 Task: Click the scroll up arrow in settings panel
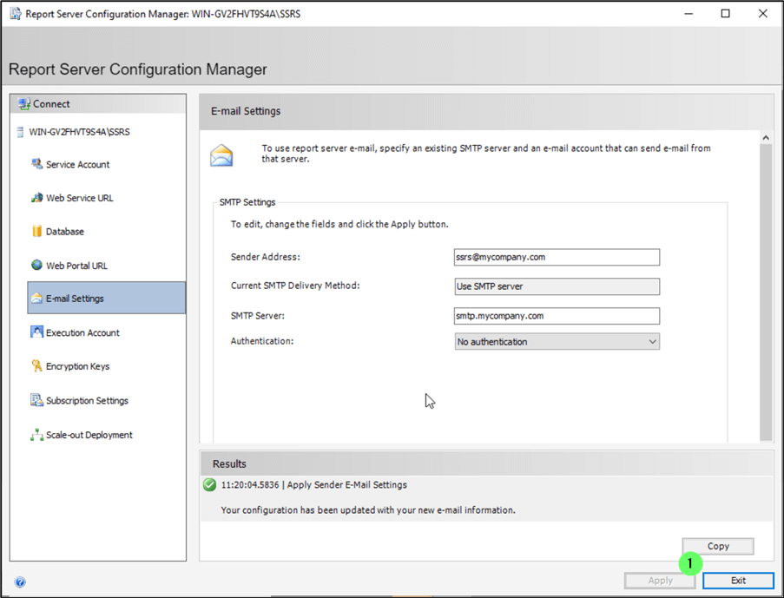(x=765, y=138)
